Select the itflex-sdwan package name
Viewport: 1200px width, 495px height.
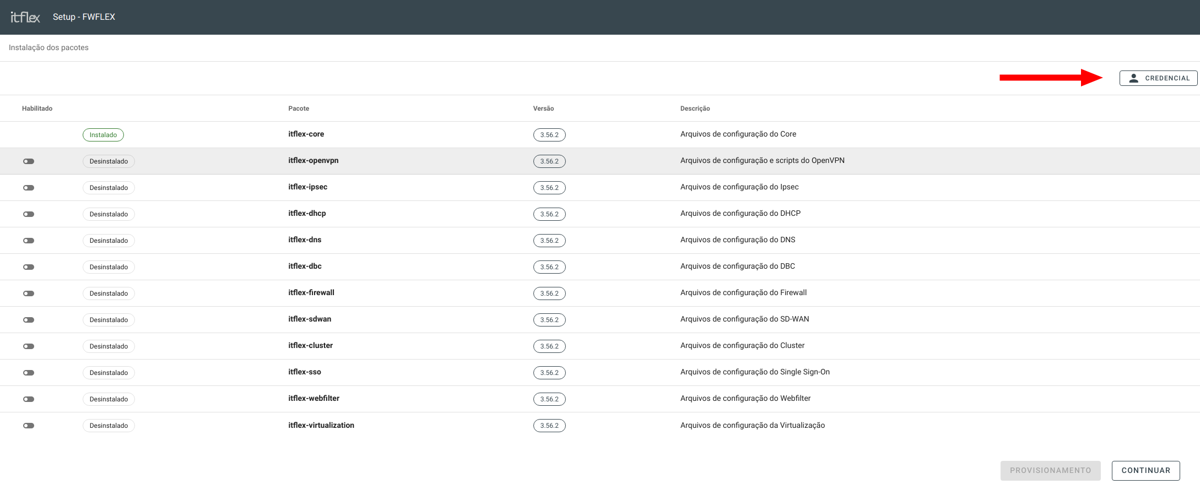pyautogui.click(x=310, y=319)
